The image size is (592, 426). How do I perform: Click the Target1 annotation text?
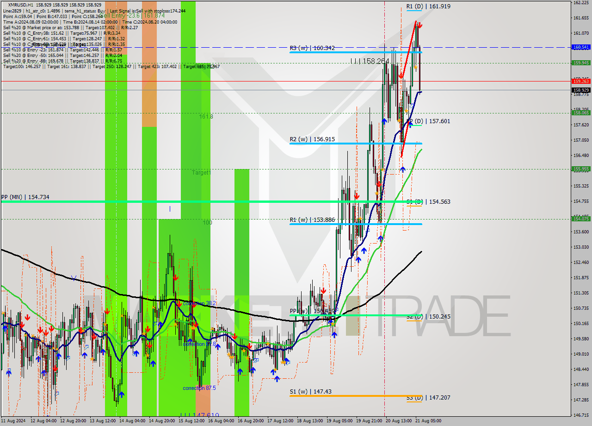[x=202, y=173]
